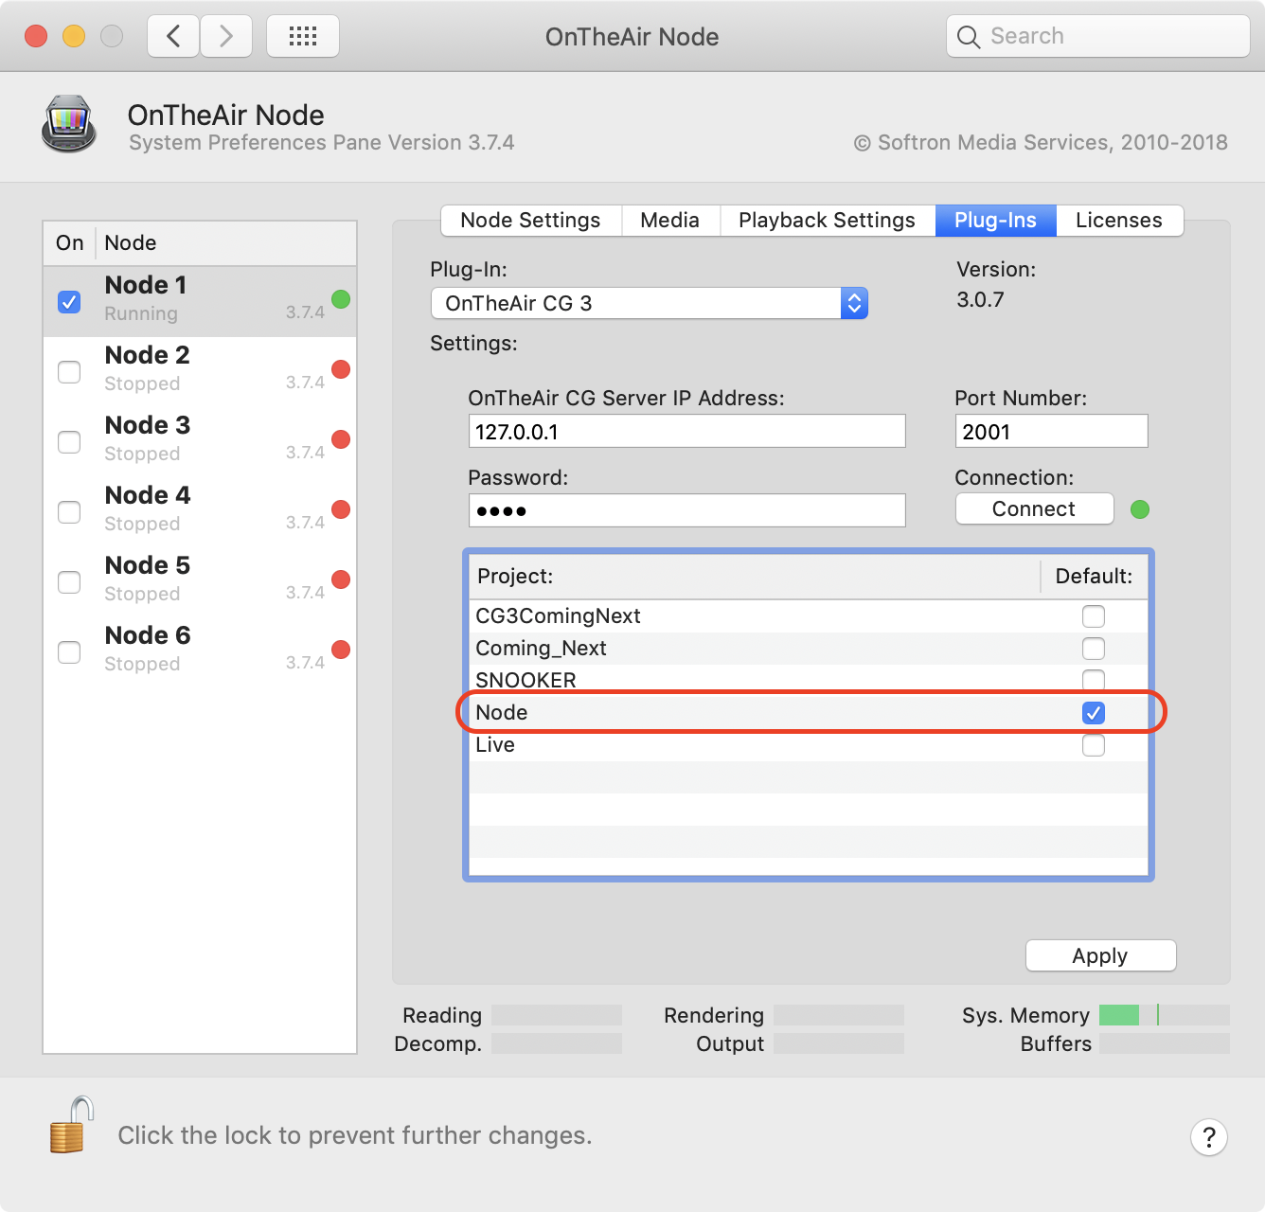This screenshot has width=1265, height=1212.
Task: Click the green Connection status indicator
Action: click(x=1140, y=509)
